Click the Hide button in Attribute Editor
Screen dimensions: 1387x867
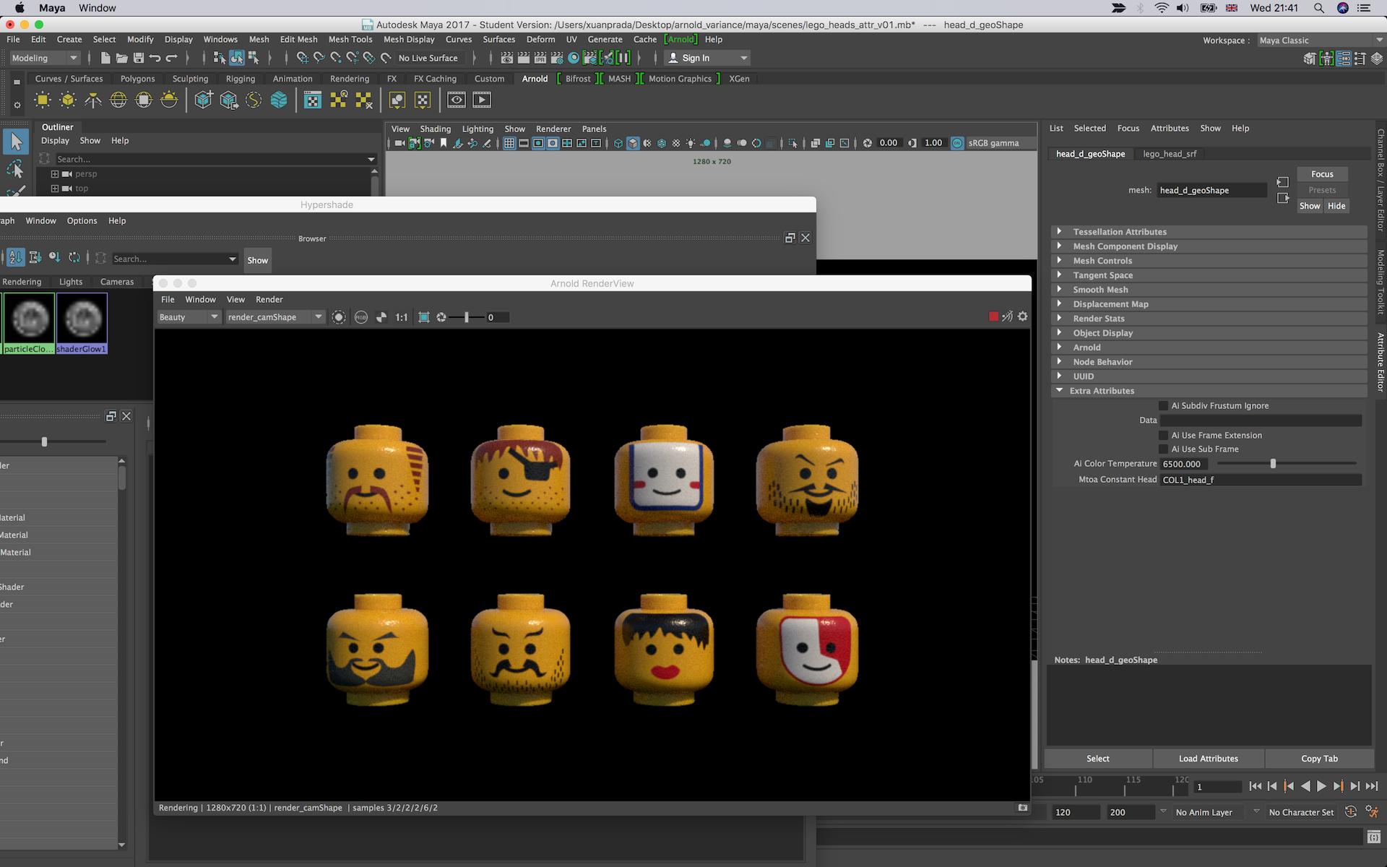pos(1336,206)
